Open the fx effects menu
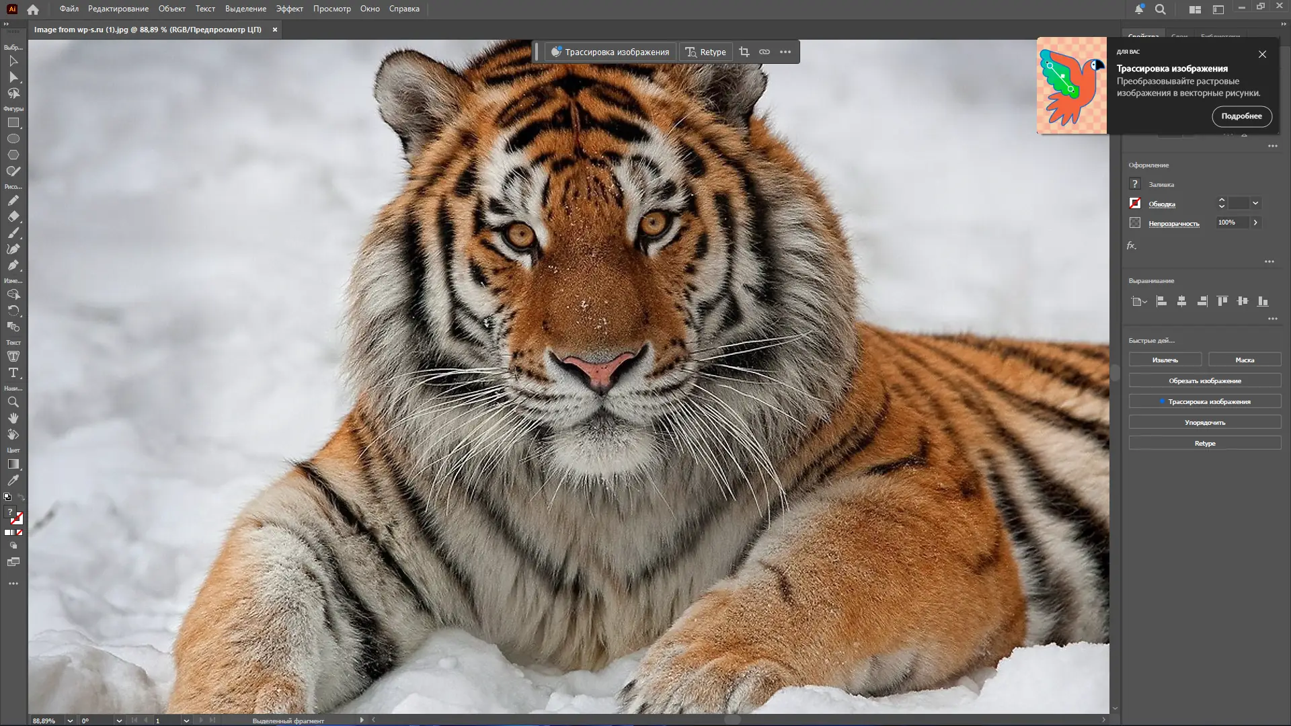This screenshot has height=726, width=1291. [1132, 246]
